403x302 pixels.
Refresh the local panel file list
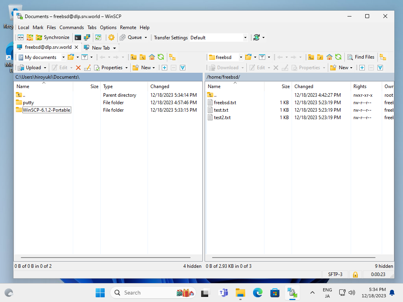pos(161,57)
